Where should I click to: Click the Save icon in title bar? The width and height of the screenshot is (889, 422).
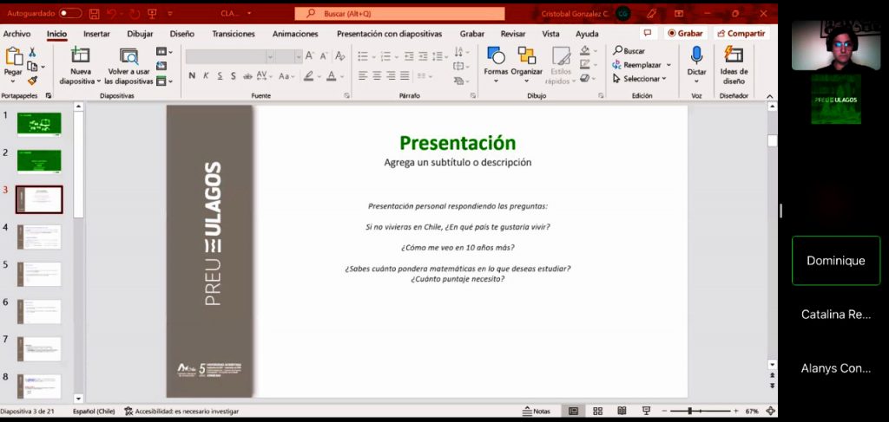point(94,14)
